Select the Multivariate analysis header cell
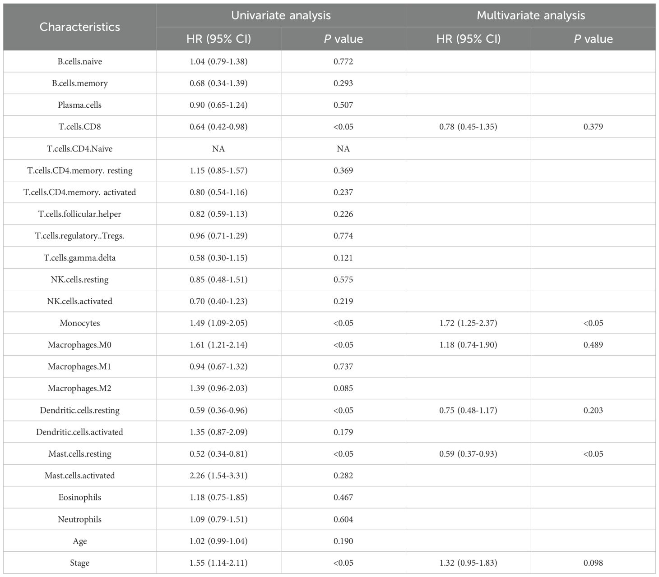This screenshot has width=659, height=577. click(531, 15)
